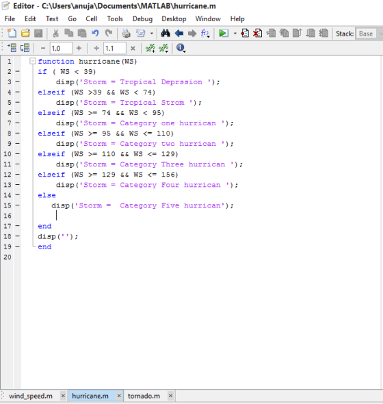The height and width of the screenshot is (404, 383).
Task: Decrement value by 1.0 minus button
Action: [43, 48]
